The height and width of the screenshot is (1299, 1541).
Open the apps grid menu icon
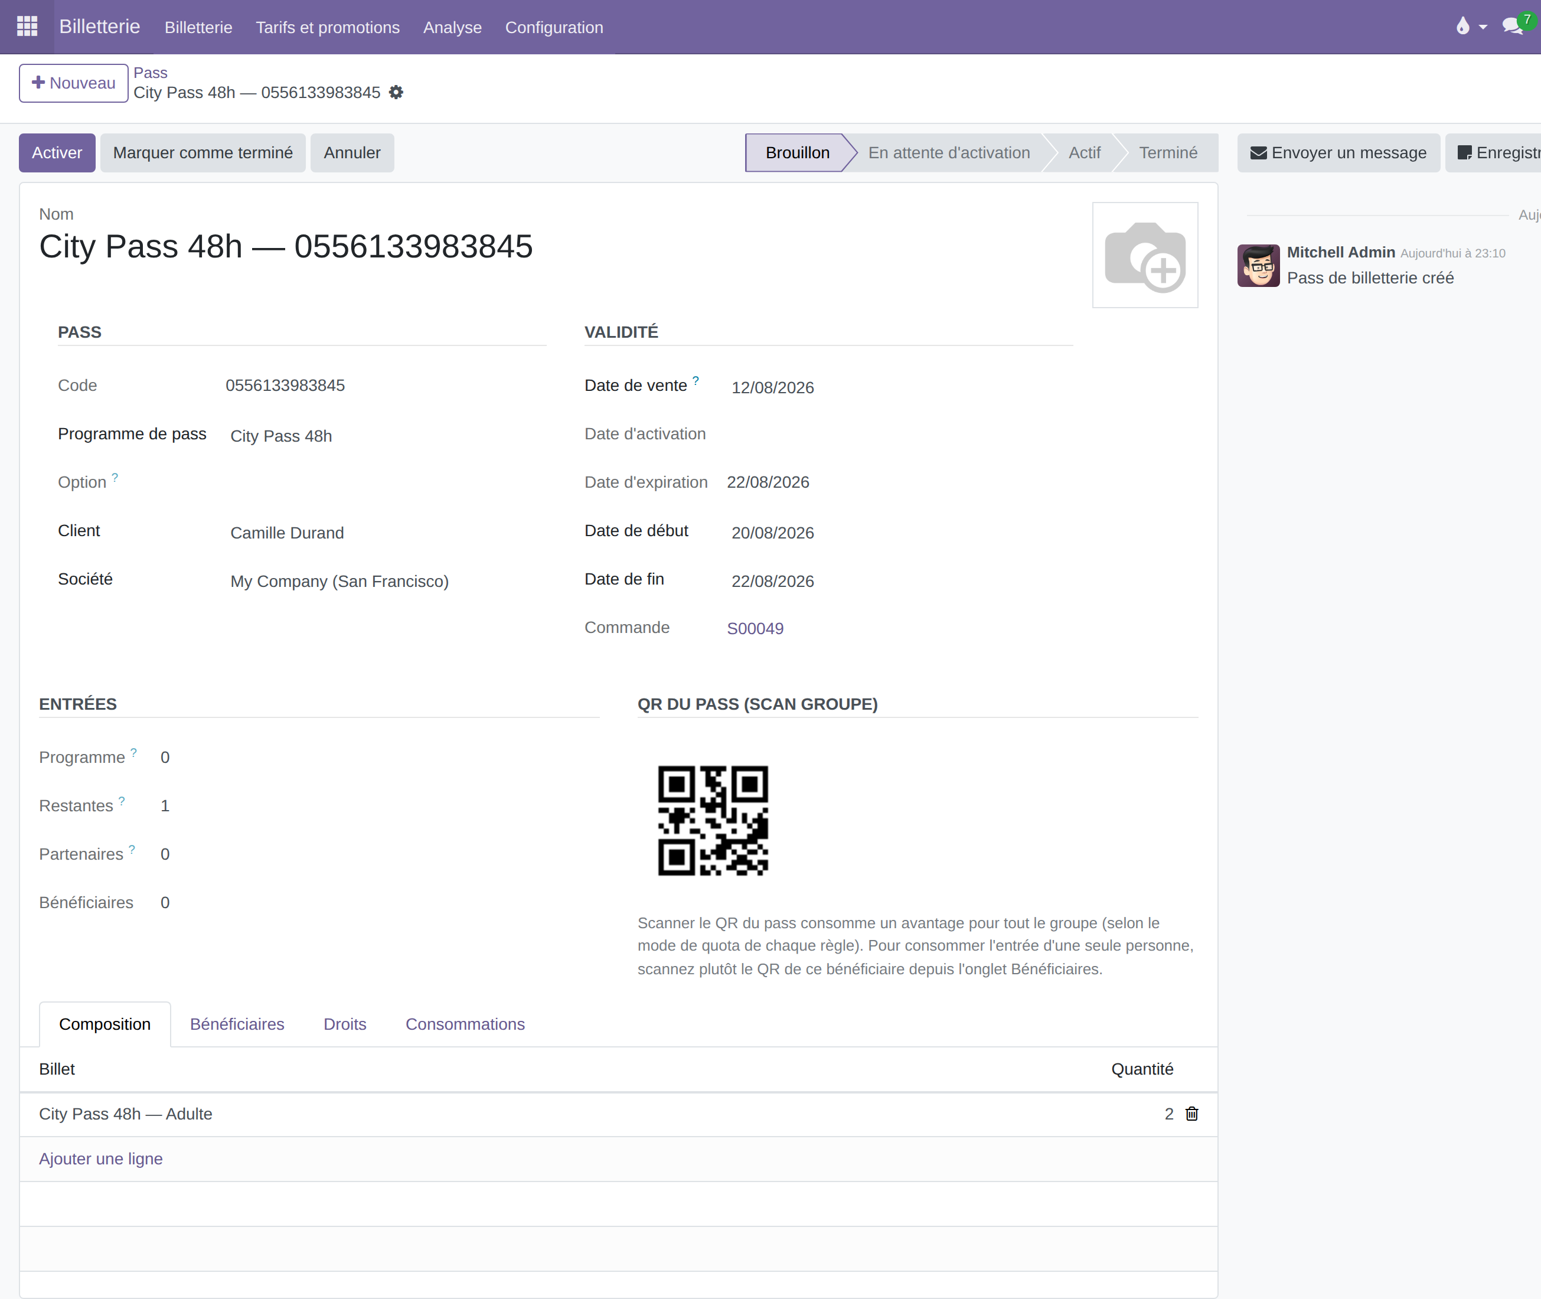click(27, 27)
